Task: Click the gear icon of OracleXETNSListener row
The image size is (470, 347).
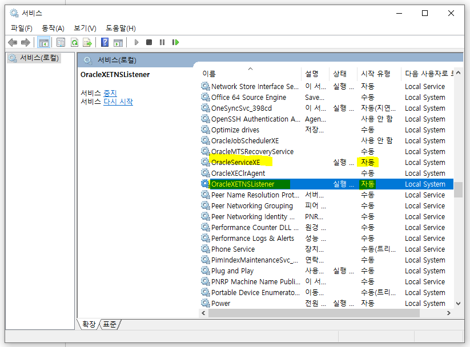Action: coord(205,184)
